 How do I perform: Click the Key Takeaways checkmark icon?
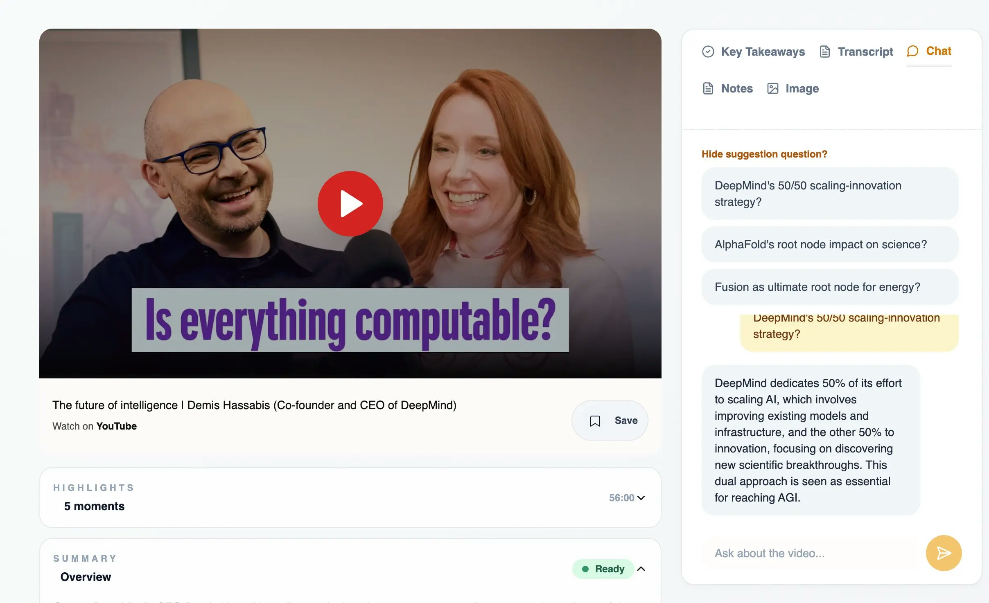click(708, 52)
